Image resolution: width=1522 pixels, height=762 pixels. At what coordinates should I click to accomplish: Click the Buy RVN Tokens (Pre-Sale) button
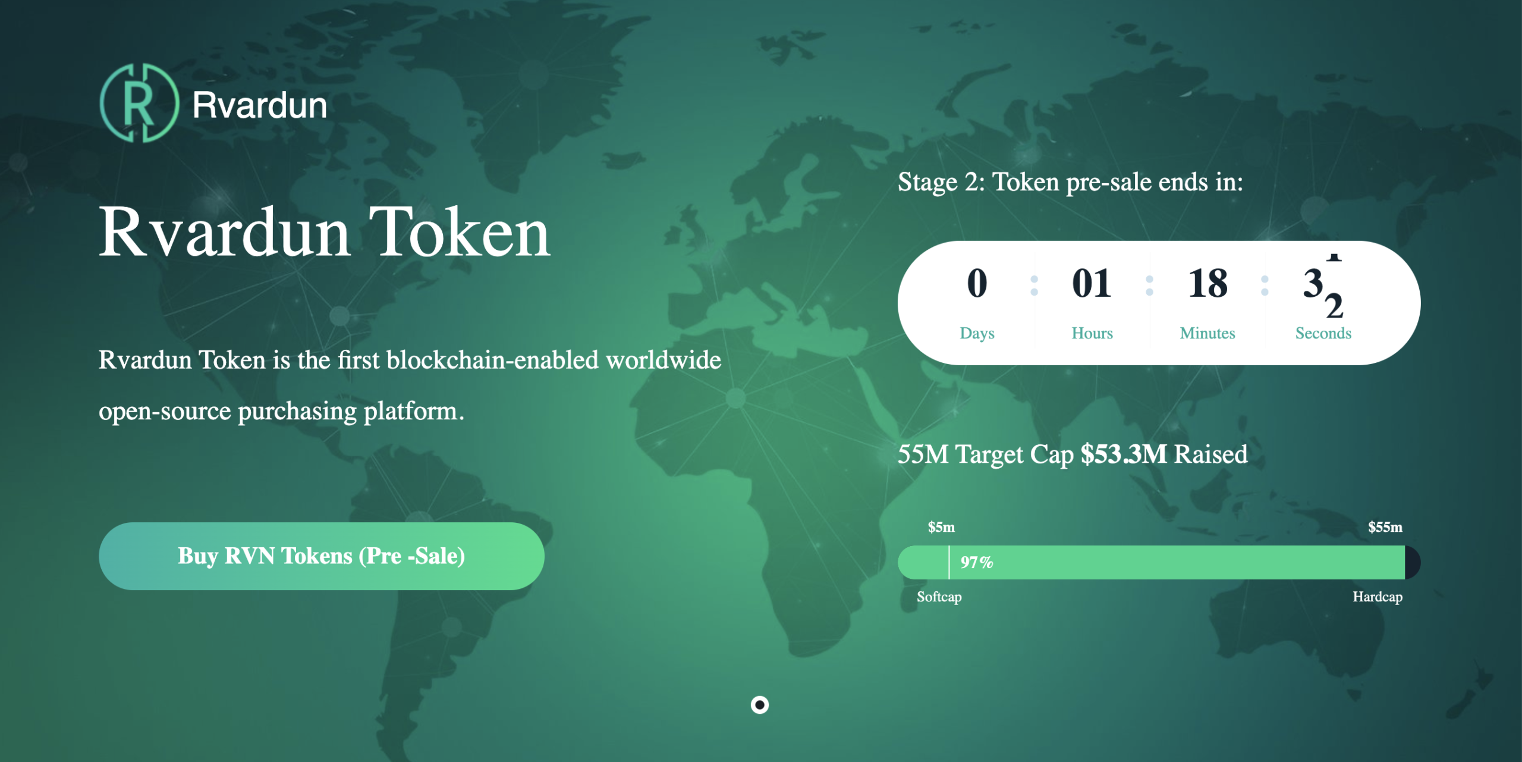[321, 556]
